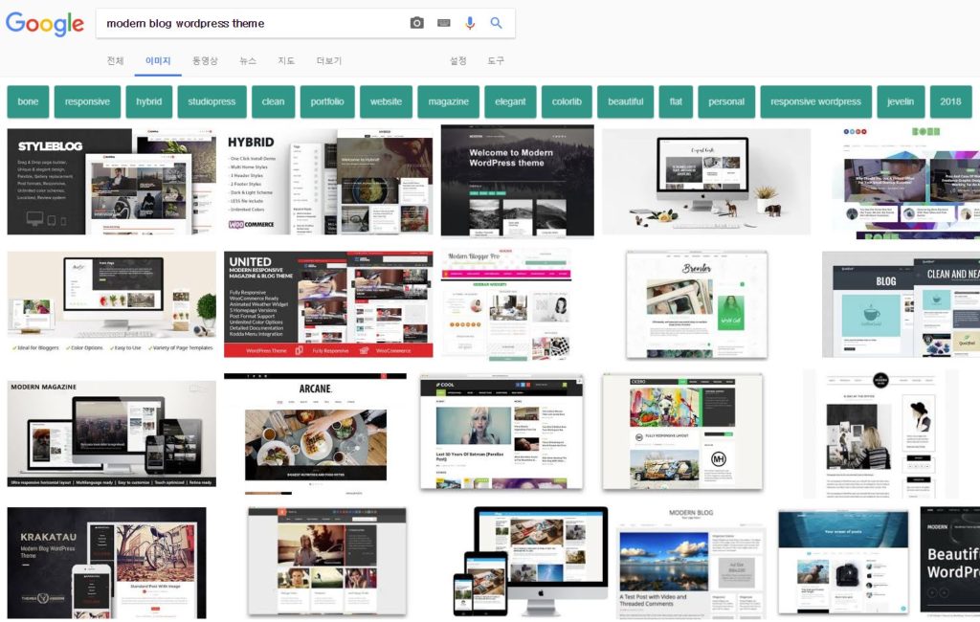The height and width of the screenshot is (622, 980).
Task: Select the 'magazine' suggestion chip
Action: coord(448,101)
